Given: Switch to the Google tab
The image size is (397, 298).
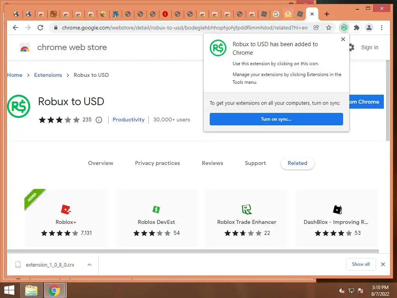Looking at the screenshot, I should click(276, 14).
